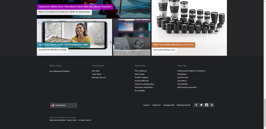The height and width of the screenshot is (129, 266).
Task: Open CA Privacy Notice link
Action: 85,120
